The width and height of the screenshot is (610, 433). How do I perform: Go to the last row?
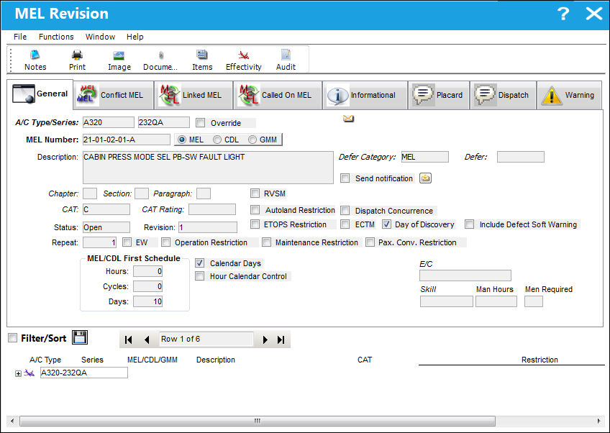coord(281,339)
